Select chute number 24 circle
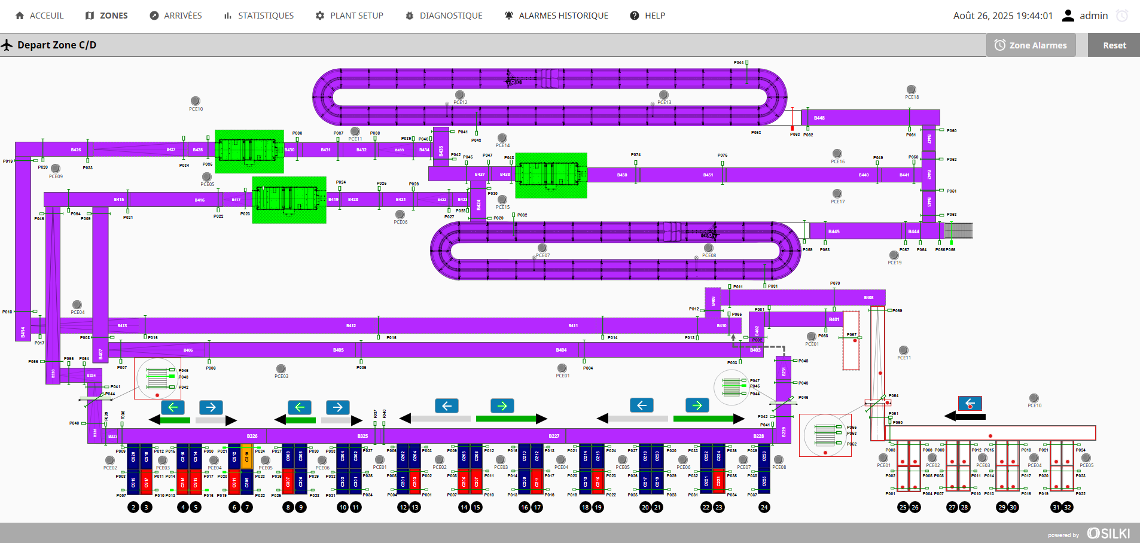Screen dimensions: 1140x543 coord(764,507)
